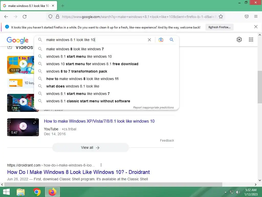Viewport: 262px width, 197px height.
Task: Click the scroll down arrow on the vertical scrollbar
Action: (260, 180)
